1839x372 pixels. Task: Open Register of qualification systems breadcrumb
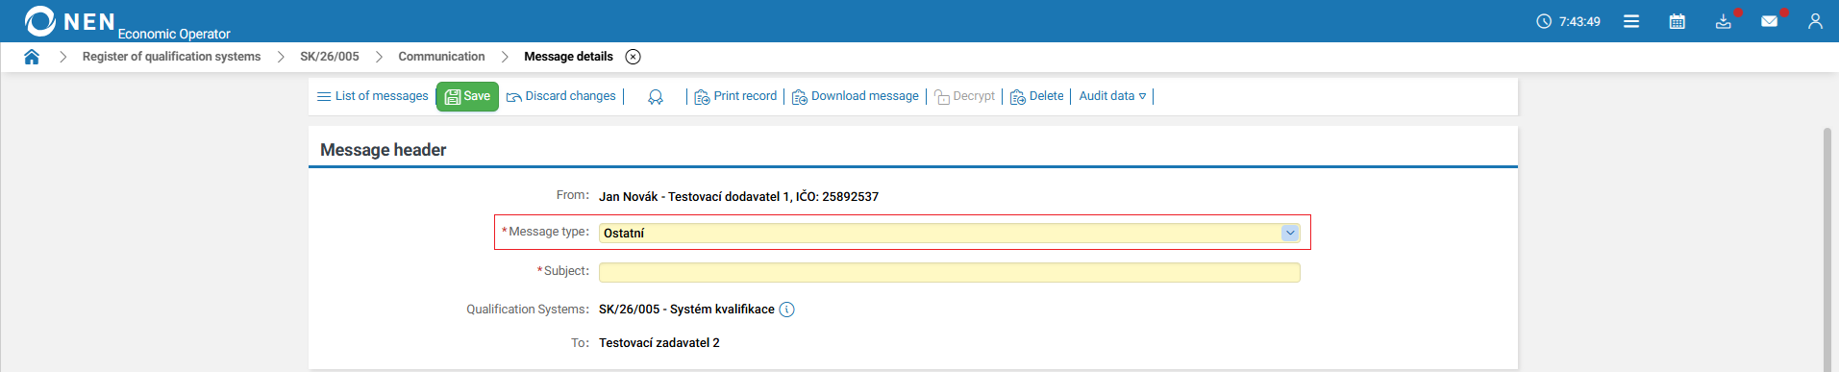coord(171,57)
